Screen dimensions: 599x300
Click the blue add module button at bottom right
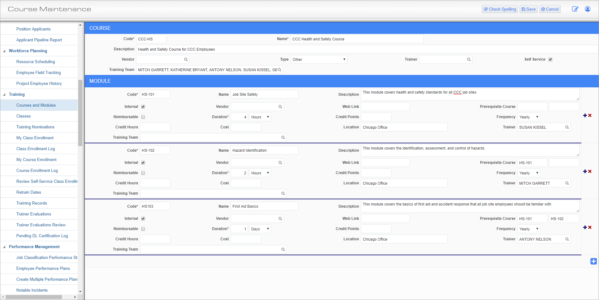[593, 261]
